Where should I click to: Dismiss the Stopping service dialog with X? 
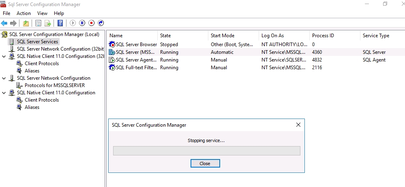click(x=298, y=125)
